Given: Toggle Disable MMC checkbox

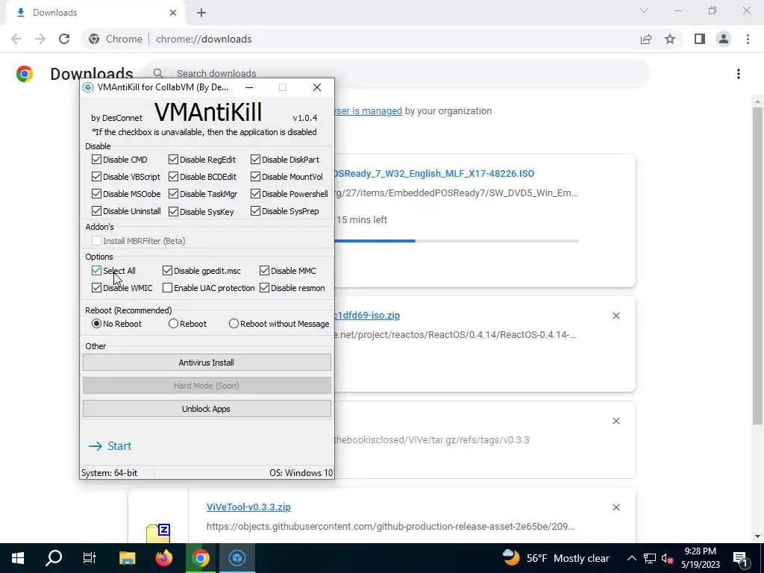Looking at the screenshot, I should (264, 270).
